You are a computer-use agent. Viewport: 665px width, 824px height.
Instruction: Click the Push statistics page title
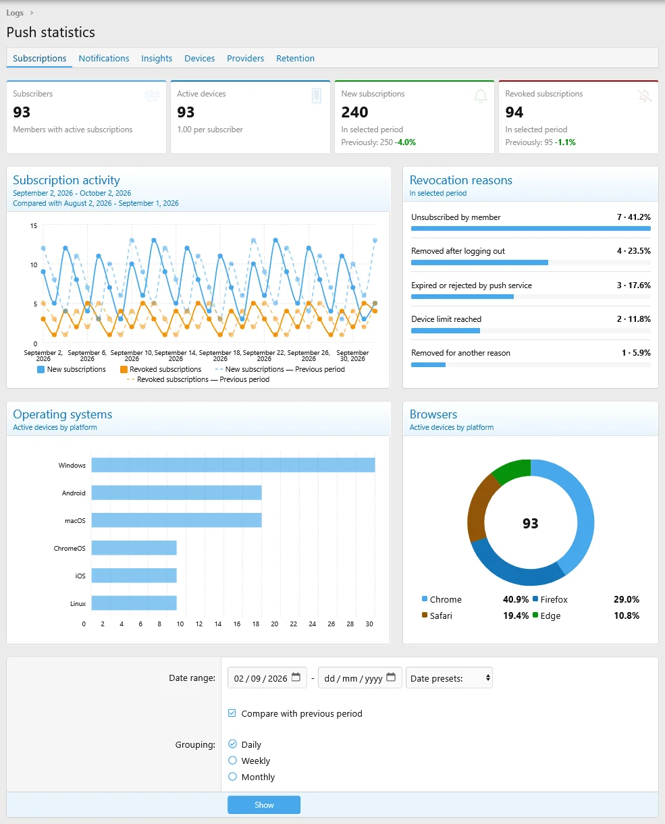tap(51, 32)
